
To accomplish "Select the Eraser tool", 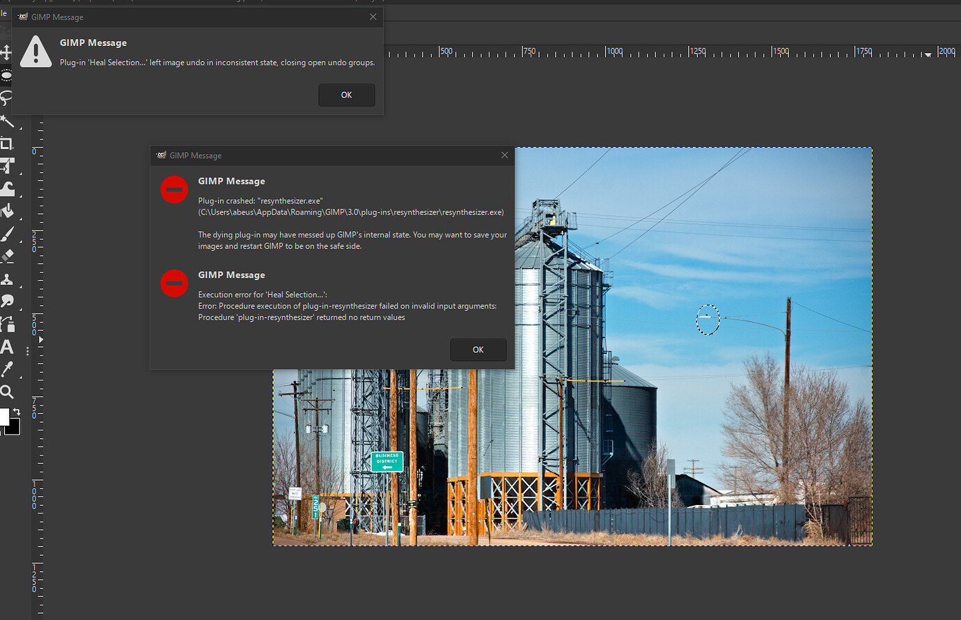I will coord(7,255).
